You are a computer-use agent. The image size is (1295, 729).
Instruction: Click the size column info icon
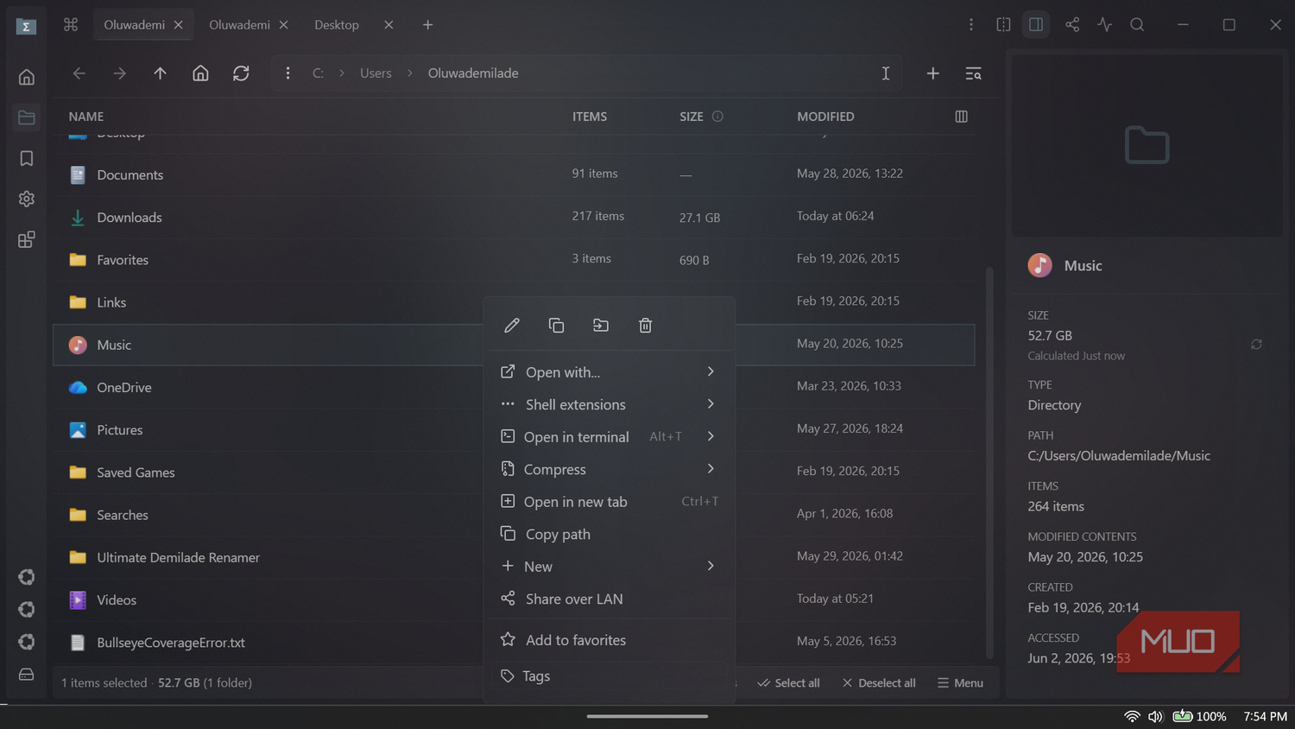[717, 117]
